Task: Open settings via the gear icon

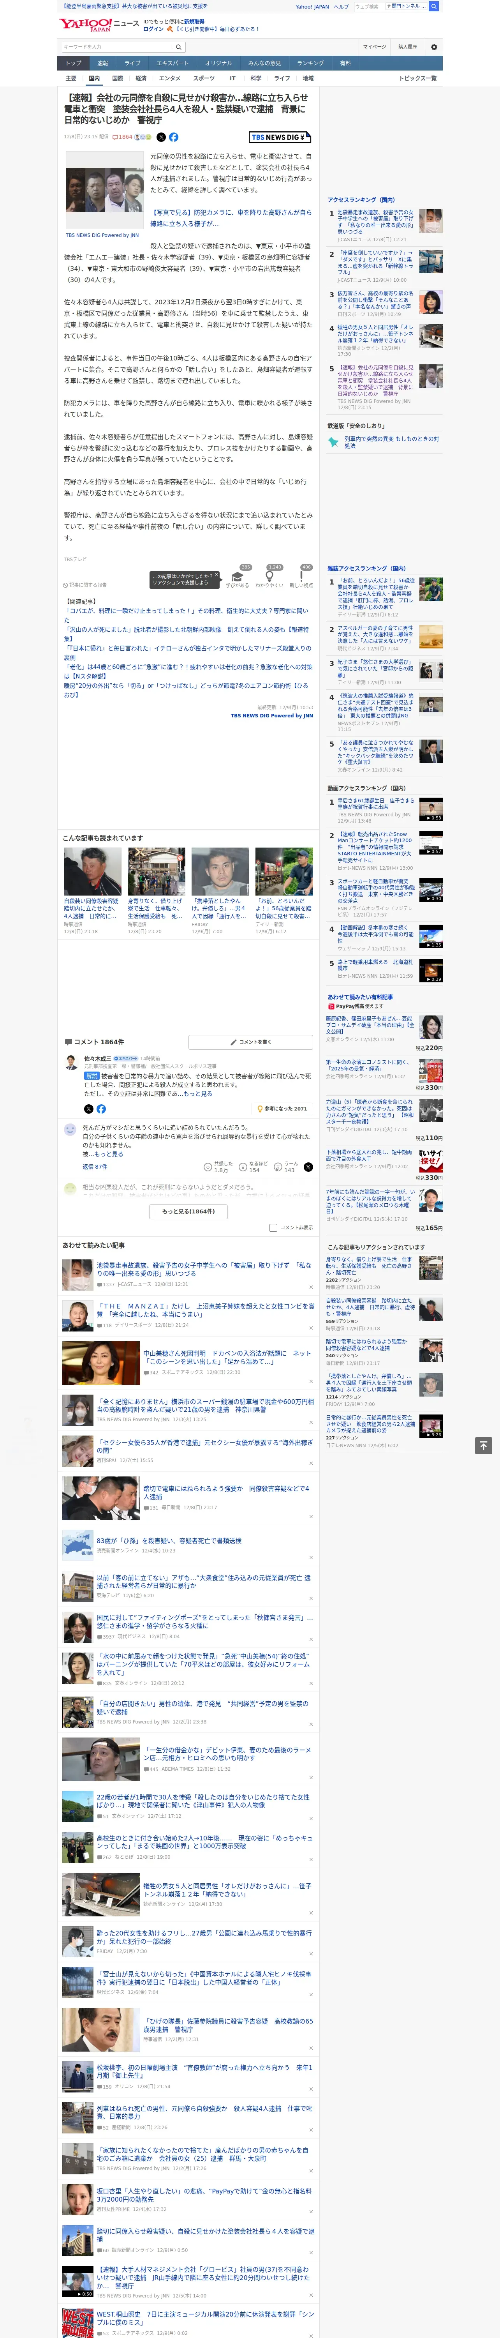Action: coord(434,46)
